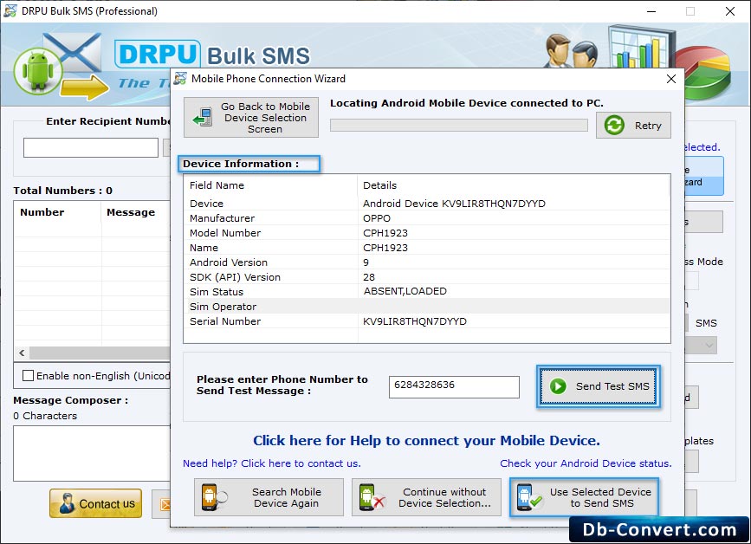Open Check your Android Device status link
The image size is (751, 544).
pos(586,463)
